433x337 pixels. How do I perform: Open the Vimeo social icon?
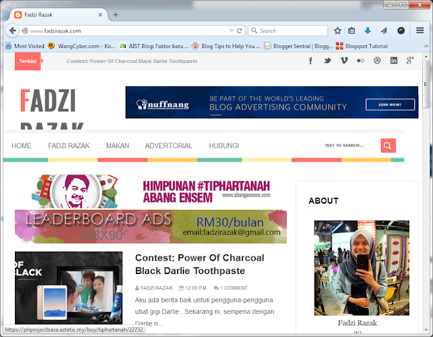(344, 60)
